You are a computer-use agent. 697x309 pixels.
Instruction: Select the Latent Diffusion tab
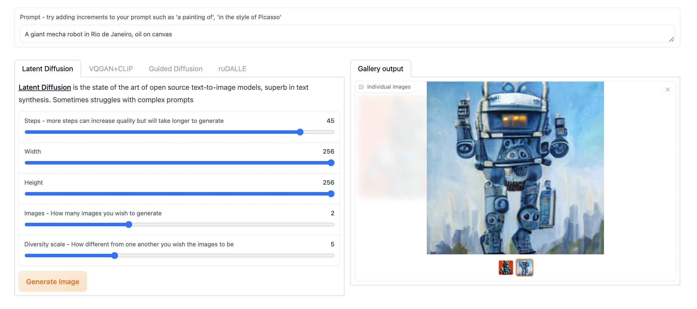pyautogui.click(x=48, y=69)
